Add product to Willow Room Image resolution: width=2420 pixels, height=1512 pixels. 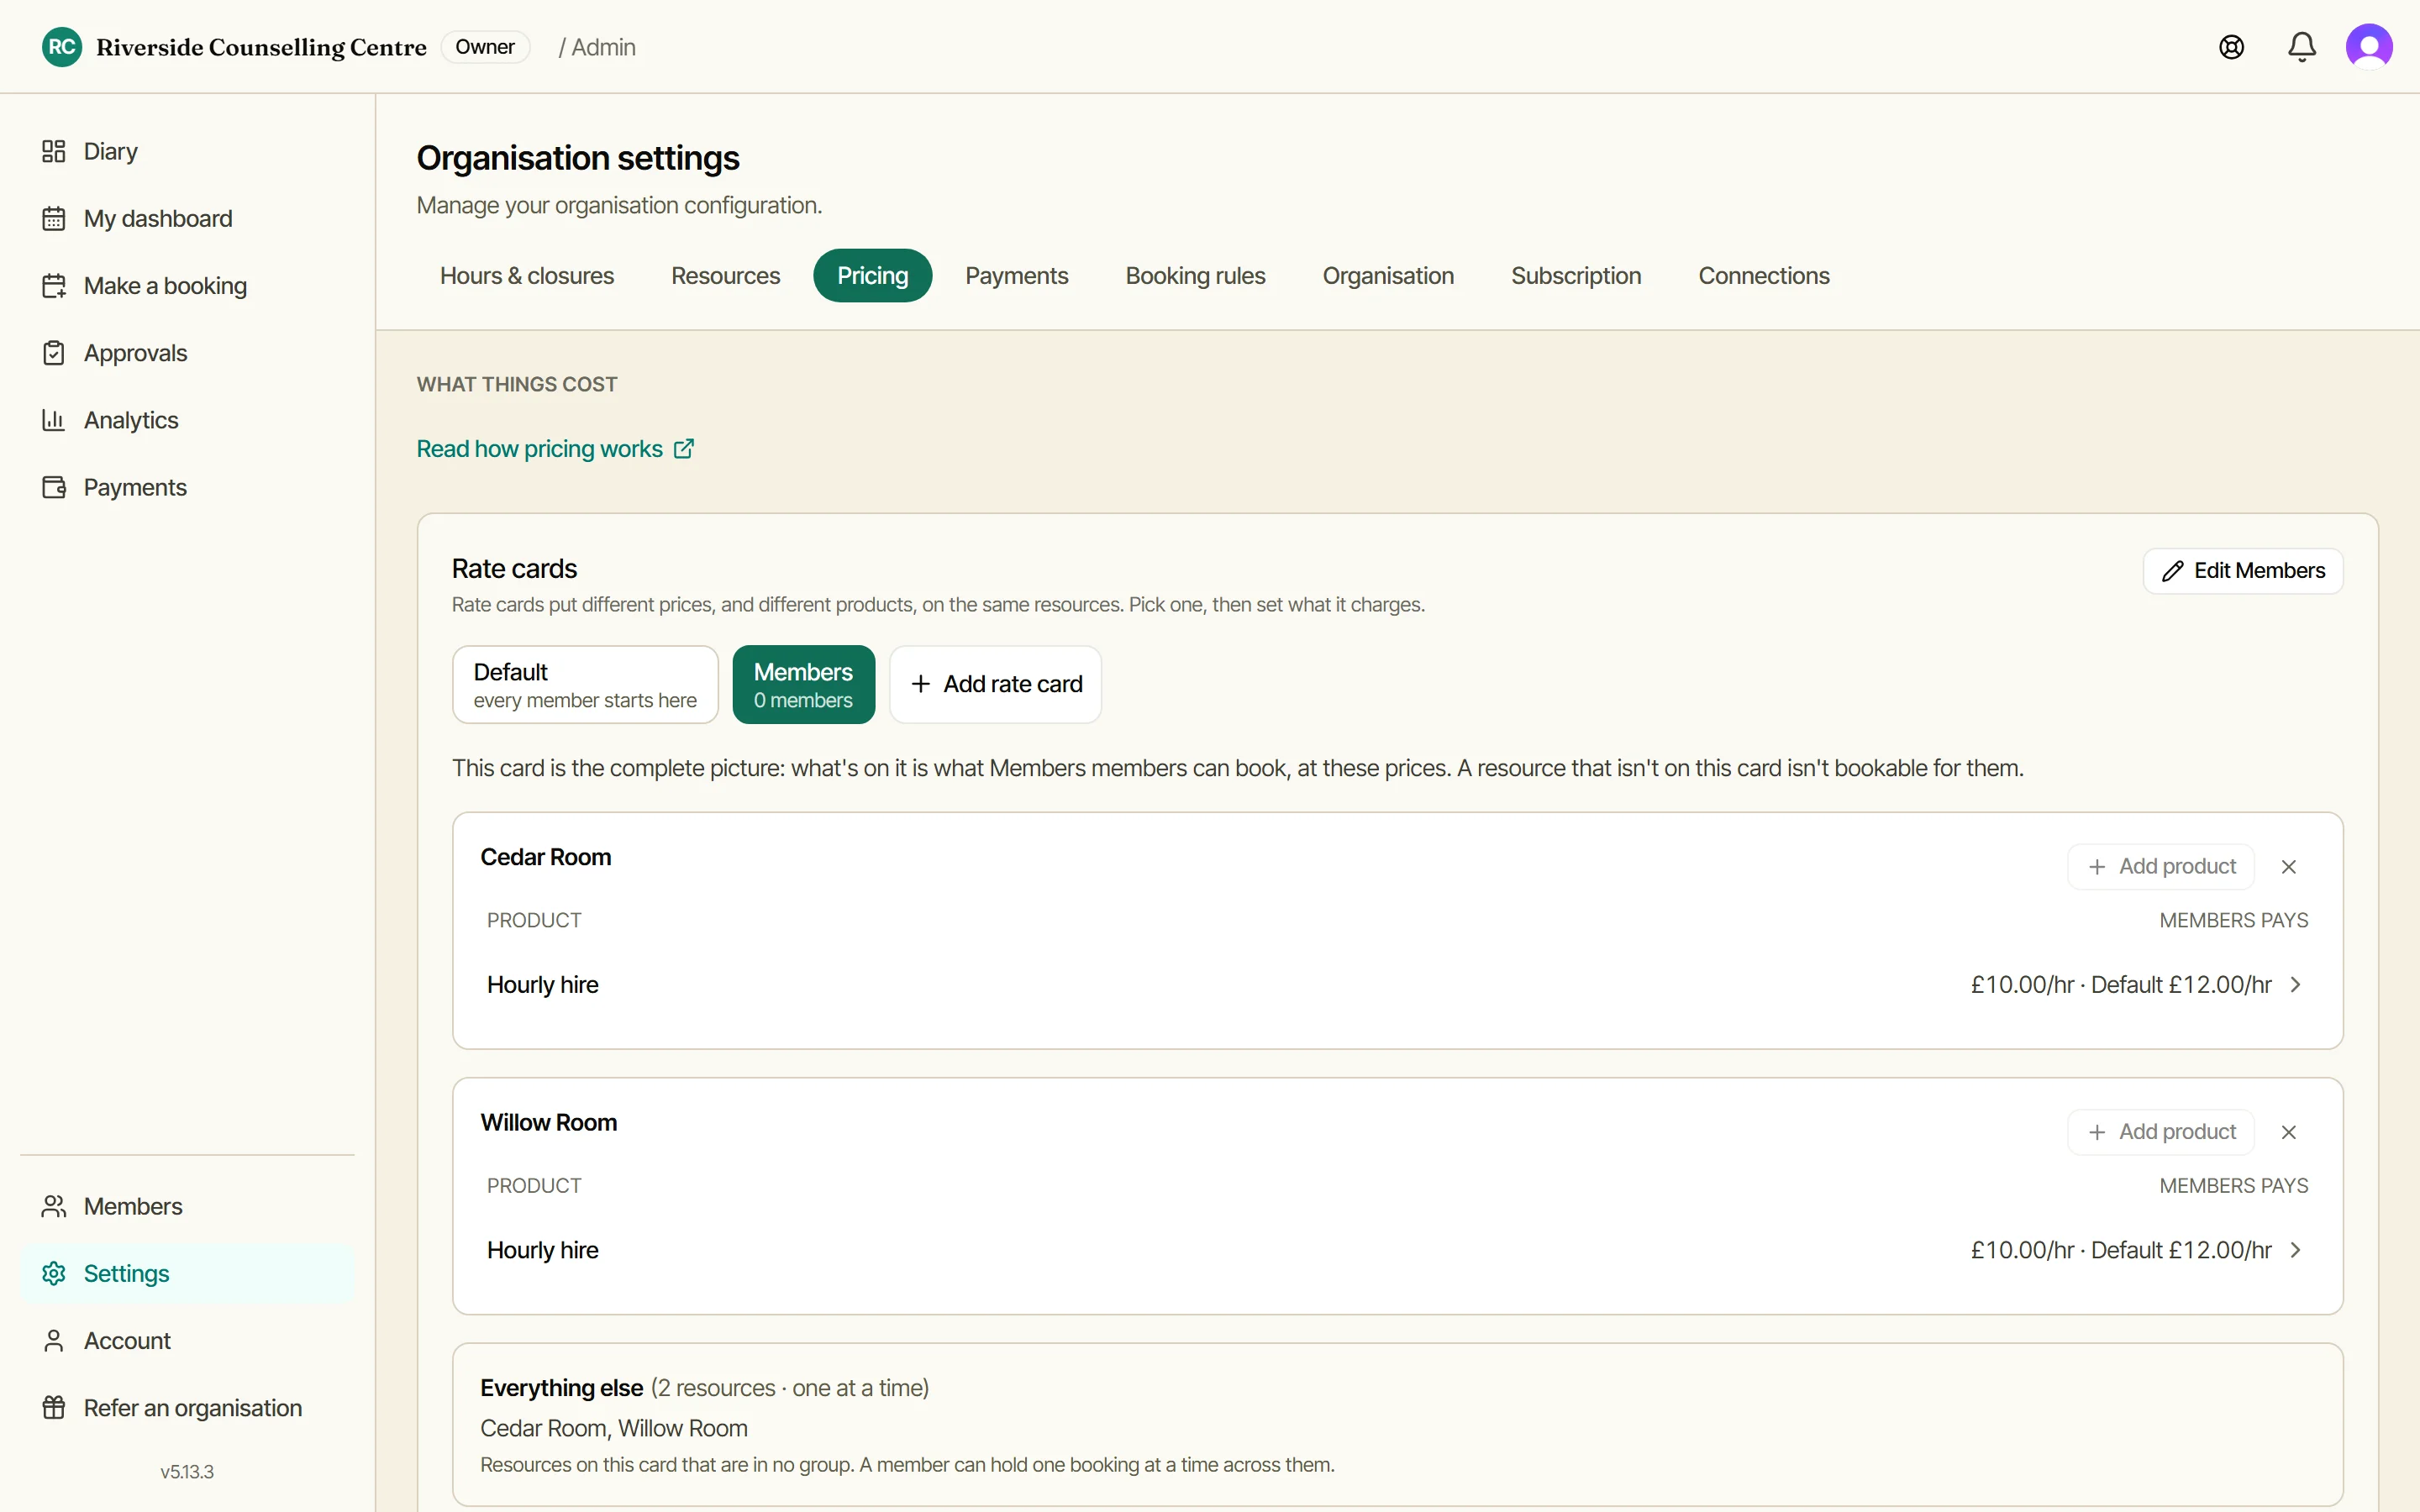coord(2160,1131)
